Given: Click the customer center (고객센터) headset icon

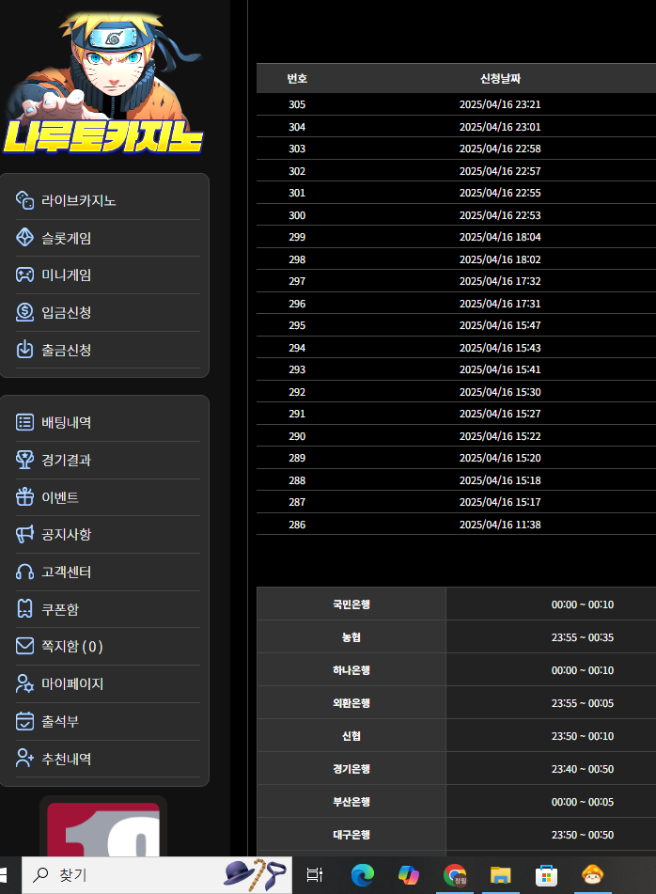Looking at the screenshot, I should coord(25,572).
